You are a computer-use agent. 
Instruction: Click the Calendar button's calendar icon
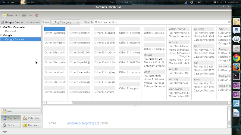[25, 118]
